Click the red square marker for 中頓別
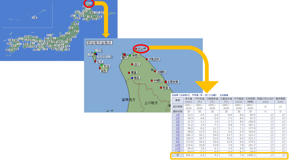 click(x=152, y=80)
